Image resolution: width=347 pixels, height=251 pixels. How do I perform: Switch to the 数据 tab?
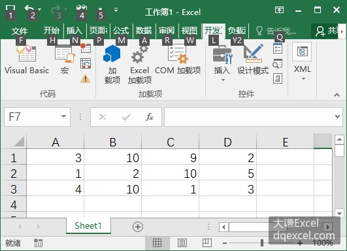point(144,31)
